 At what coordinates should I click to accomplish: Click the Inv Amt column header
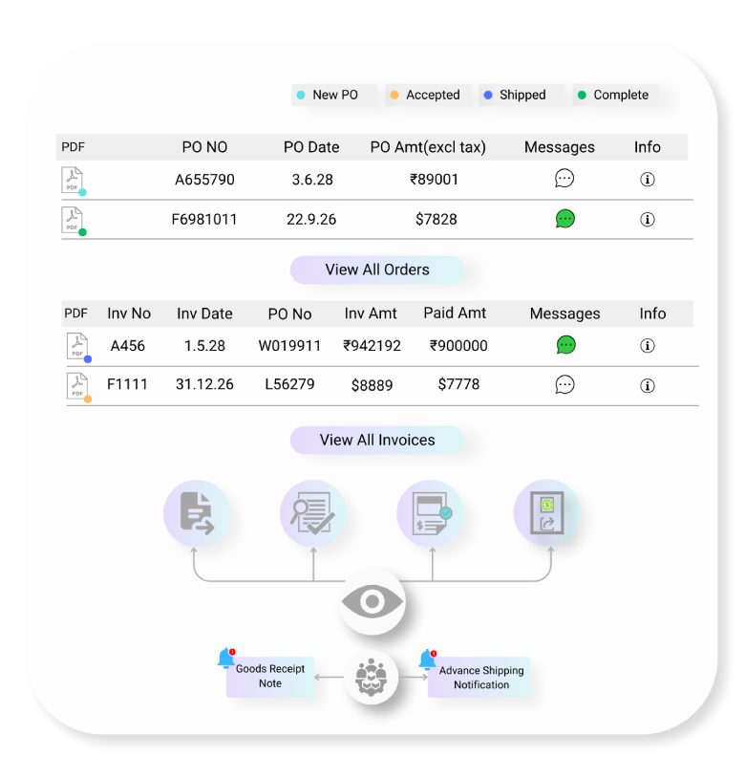(371, 313)
